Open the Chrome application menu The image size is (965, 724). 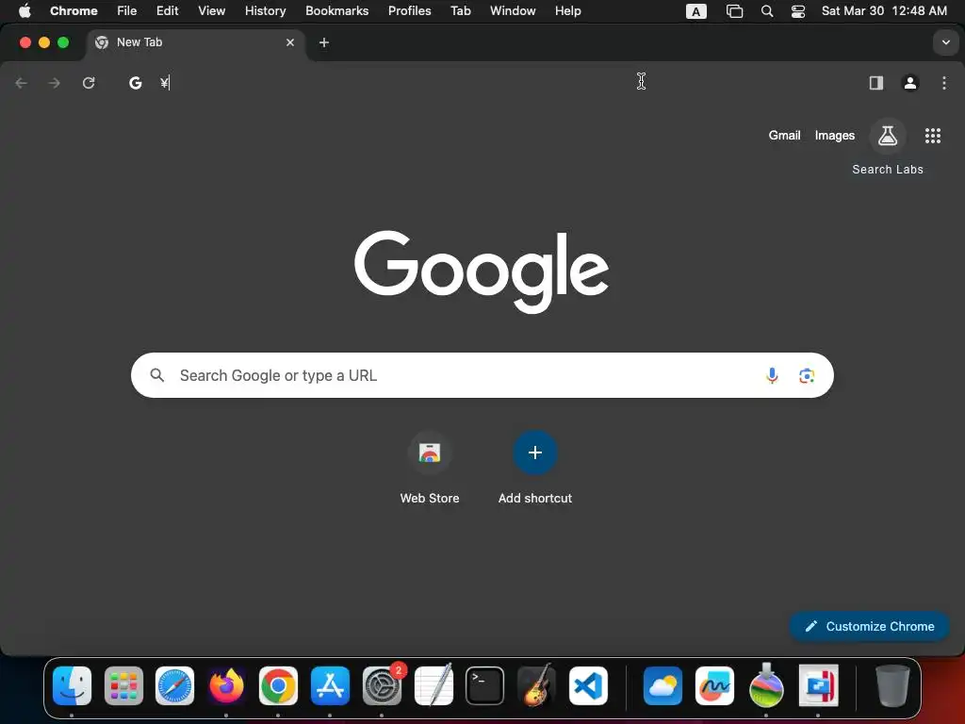74,11
